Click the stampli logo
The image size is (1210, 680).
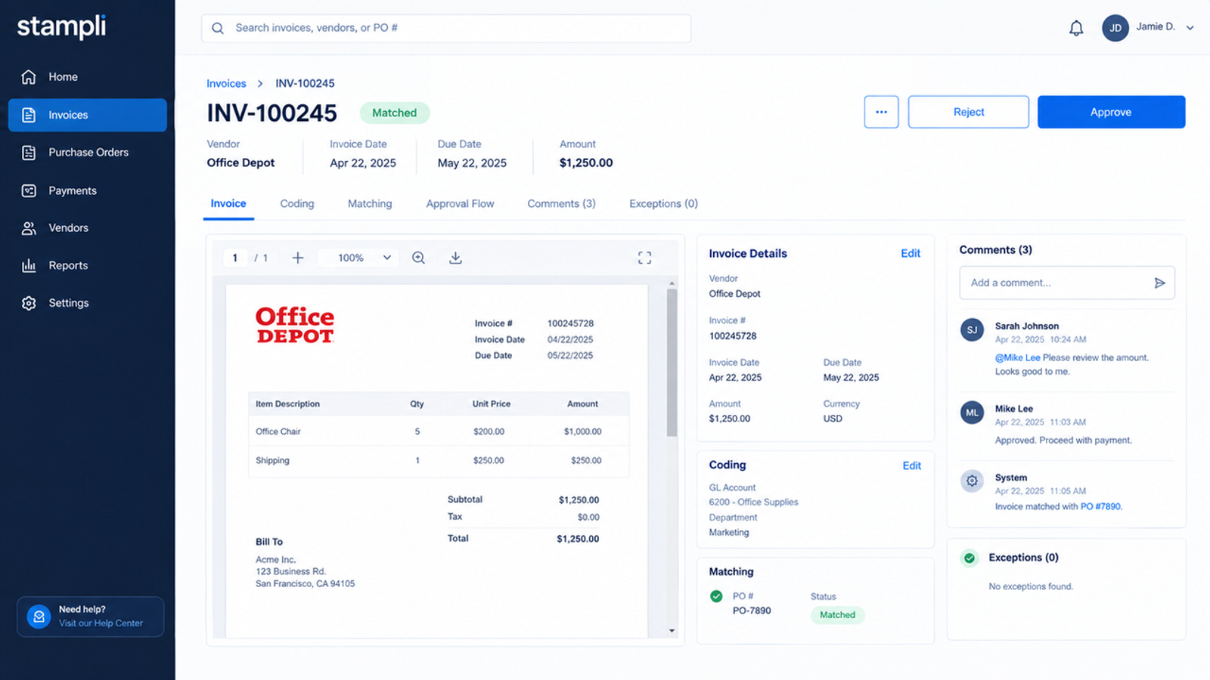(61, 27)
